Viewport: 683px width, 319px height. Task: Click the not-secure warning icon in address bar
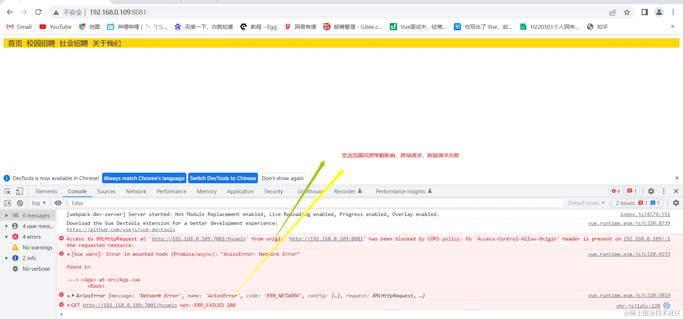pyautogui.click(x=56, y=12)
